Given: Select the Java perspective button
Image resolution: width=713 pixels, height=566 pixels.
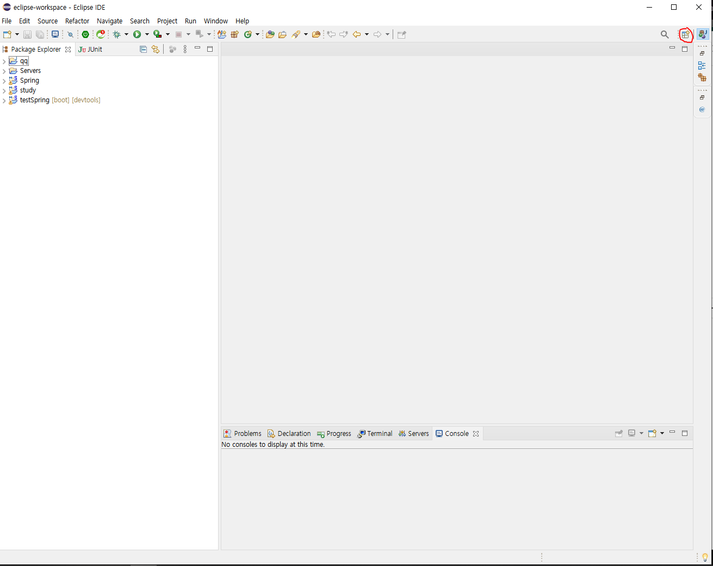Looking at the screenshot, I should click(x=703, y=34).
